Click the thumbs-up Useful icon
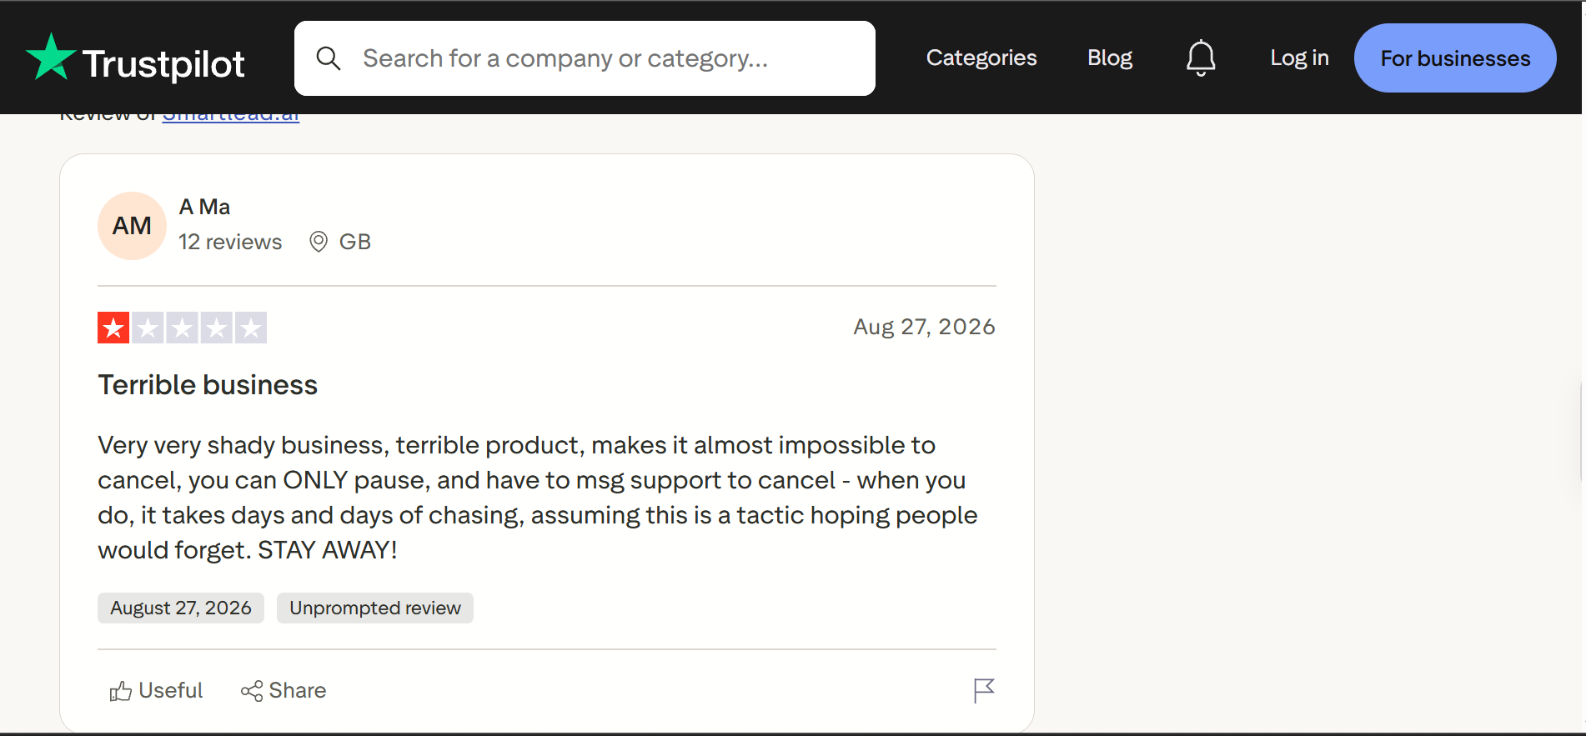This screenshot has width=1586, height=736. pos(121,691)
